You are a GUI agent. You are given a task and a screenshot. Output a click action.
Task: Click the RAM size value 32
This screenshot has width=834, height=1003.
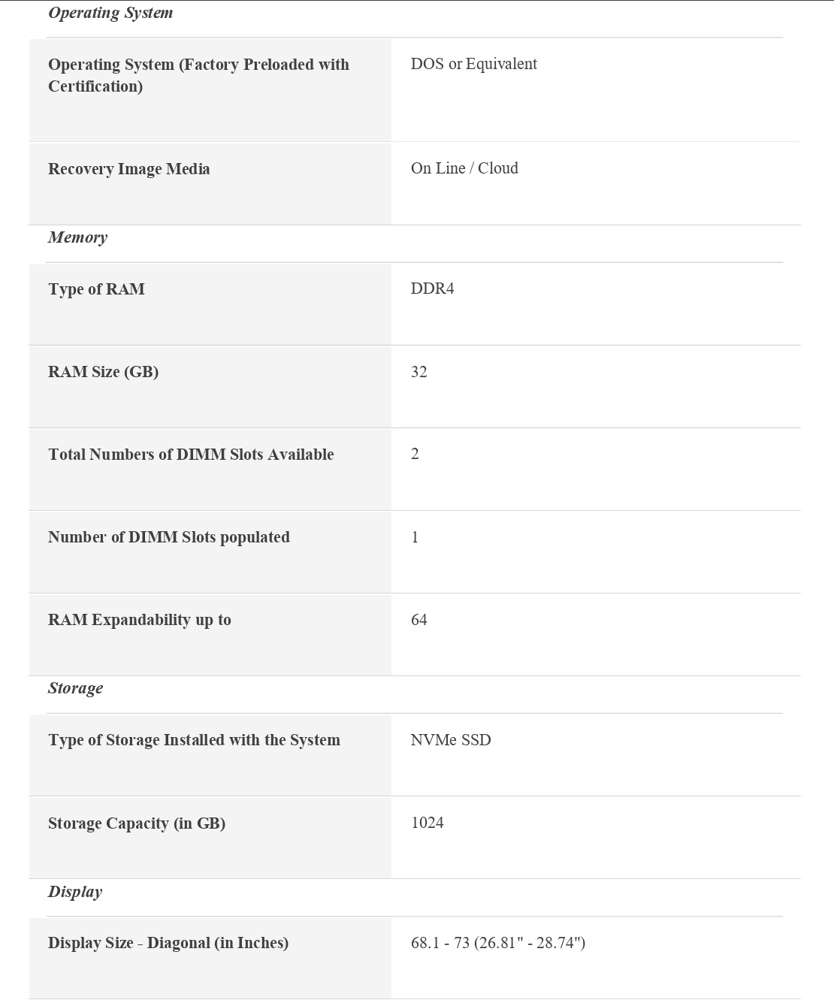tap(419, 372)
